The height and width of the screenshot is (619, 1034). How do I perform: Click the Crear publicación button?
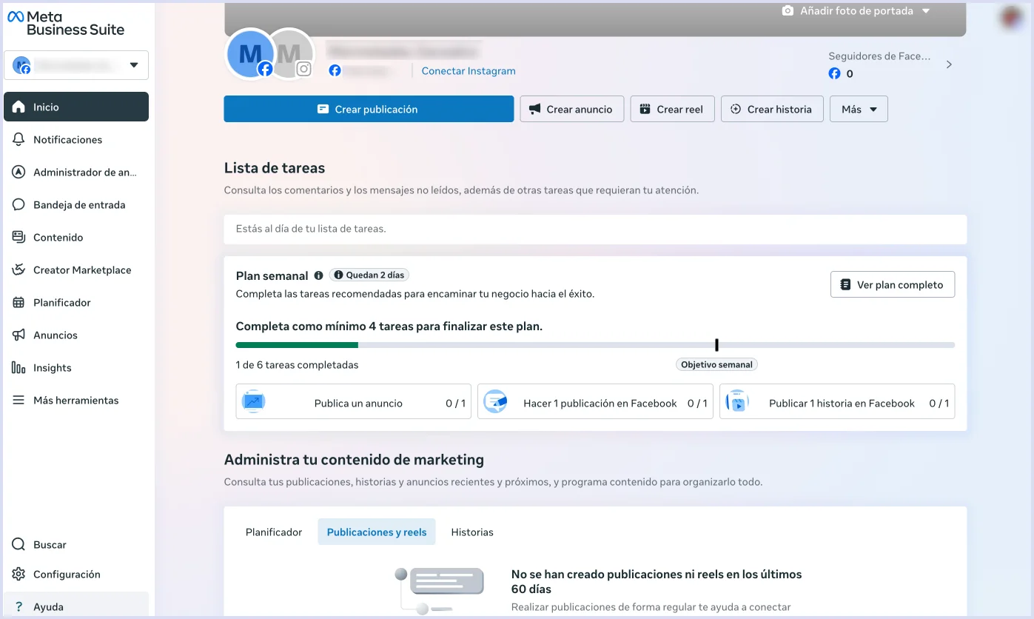tap(369, 109)
